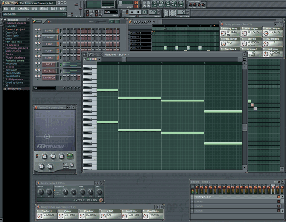Open the TOOLS menu
Viewport: 286px width, 222px height.
pos(54,9)
